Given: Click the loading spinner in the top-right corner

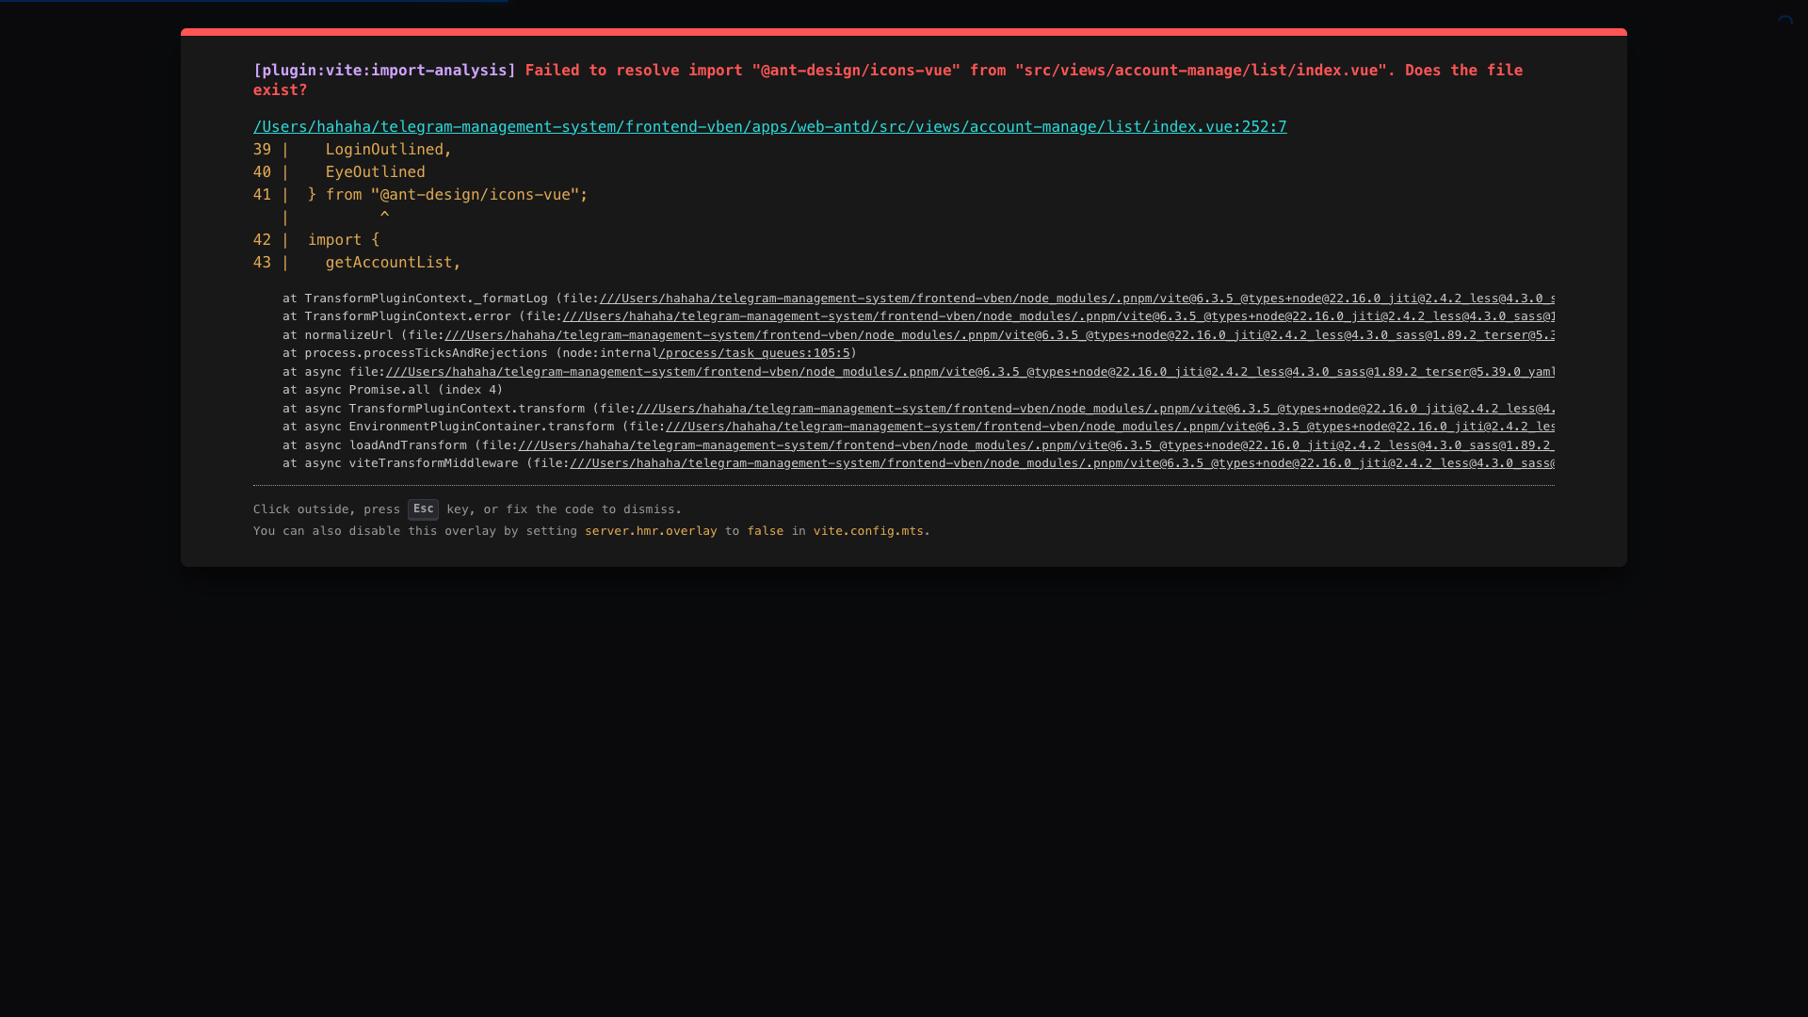Looking at the screenshot, I should [x=1785, y=23].
